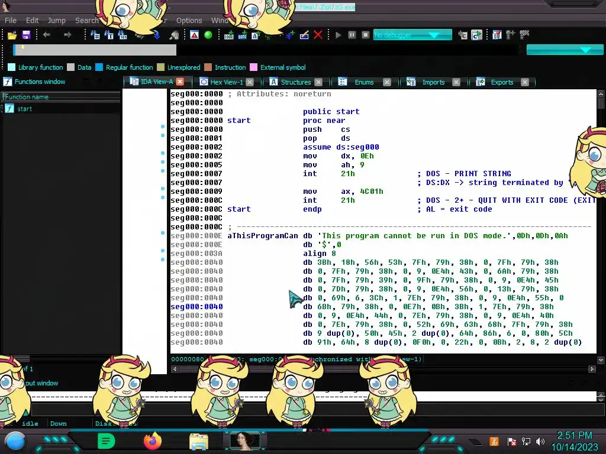Image resolution: width=606 pixels, height=454 pixels.
Task: Click the Windows Start orb
Action: tap(15, 441)
